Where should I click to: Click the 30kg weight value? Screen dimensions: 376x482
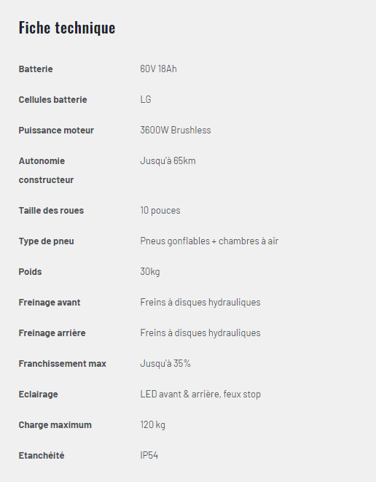tap(150, 272)
